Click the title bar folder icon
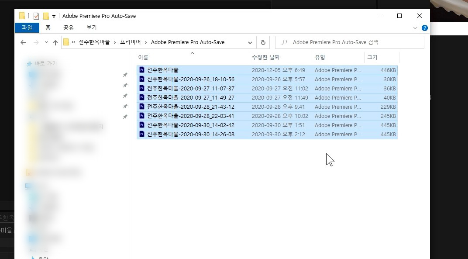 coord(22,16)
